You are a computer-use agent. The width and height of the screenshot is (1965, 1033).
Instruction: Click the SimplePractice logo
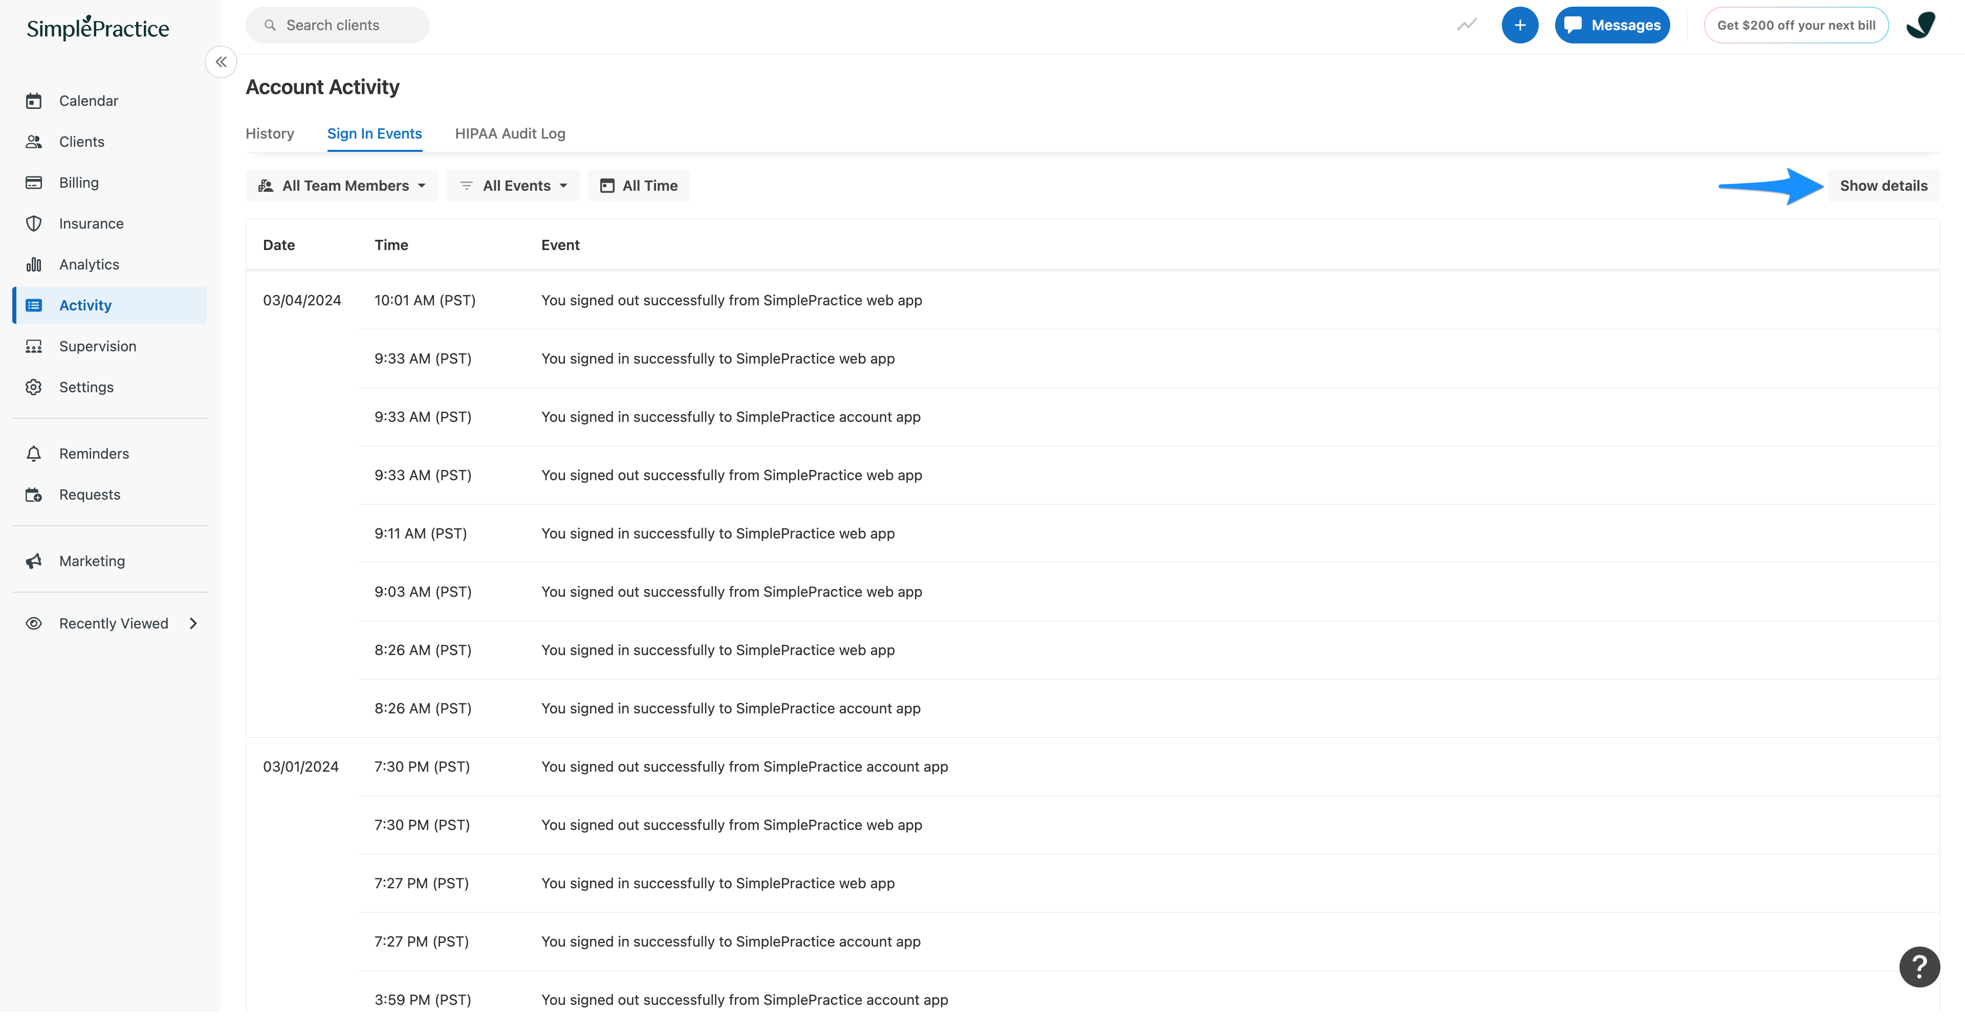point(98,28)
